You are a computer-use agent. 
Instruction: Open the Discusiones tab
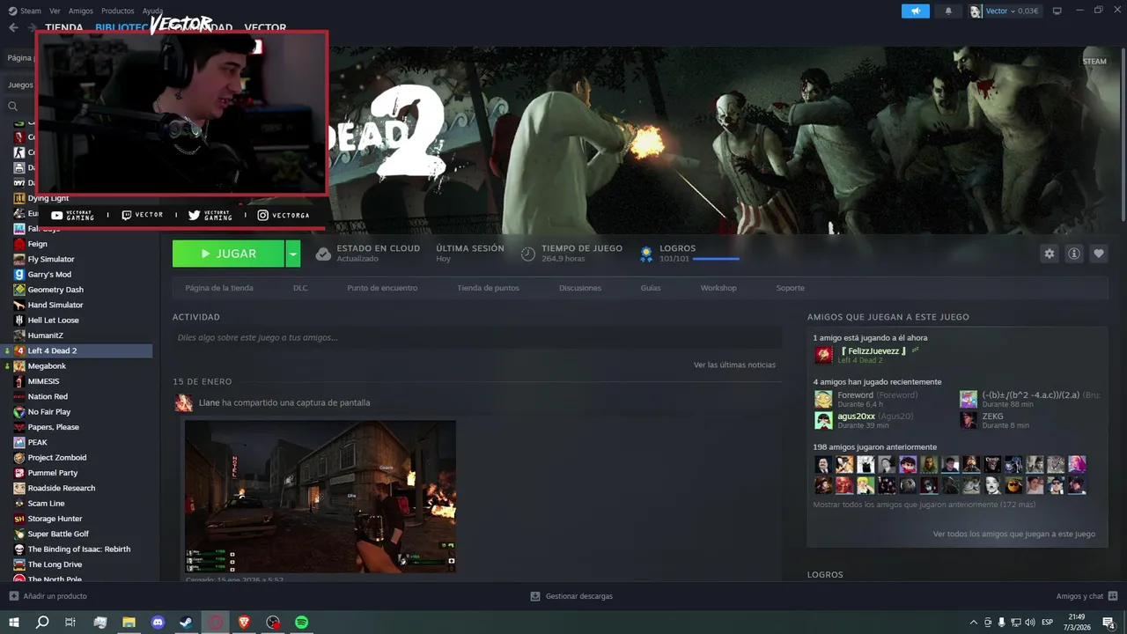[x=580, y=288]
